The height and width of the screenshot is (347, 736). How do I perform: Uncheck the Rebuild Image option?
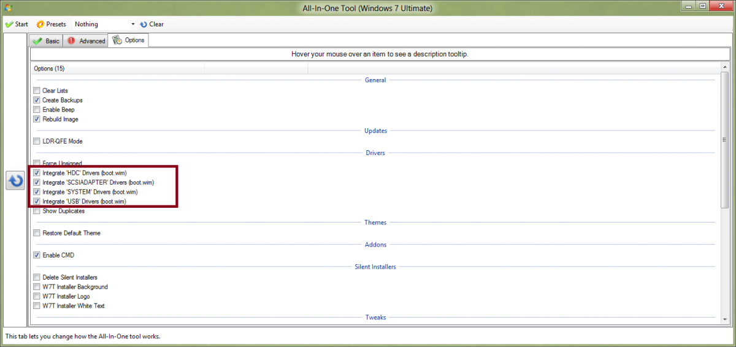(x=37, y=119)
